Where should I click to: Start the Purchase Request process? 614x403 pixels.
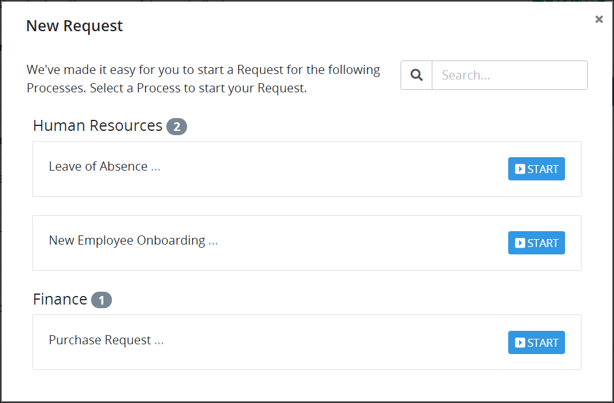(x=536, y=342)
